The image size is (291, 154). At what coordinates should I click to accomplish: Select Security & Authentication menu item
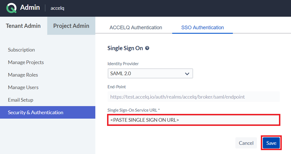point(48,113)
